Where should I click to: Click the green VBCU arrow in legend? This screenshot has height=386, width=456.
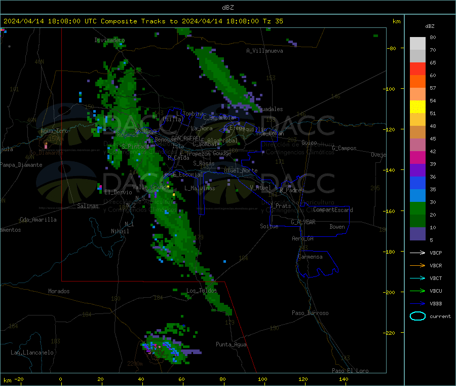417,291
